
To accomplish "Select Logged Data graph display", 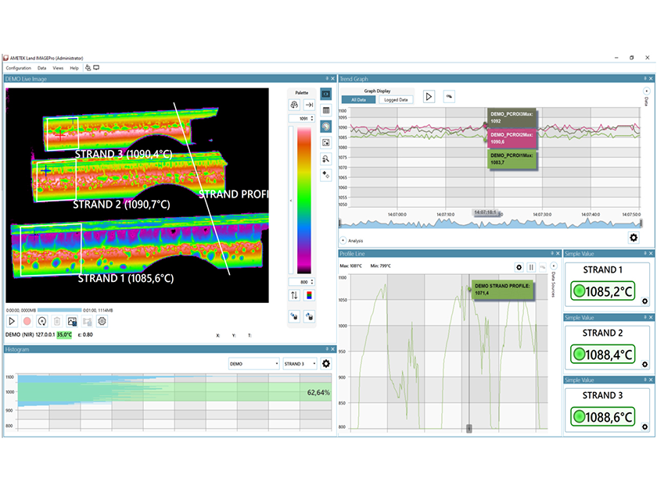I will coord(396,100).
